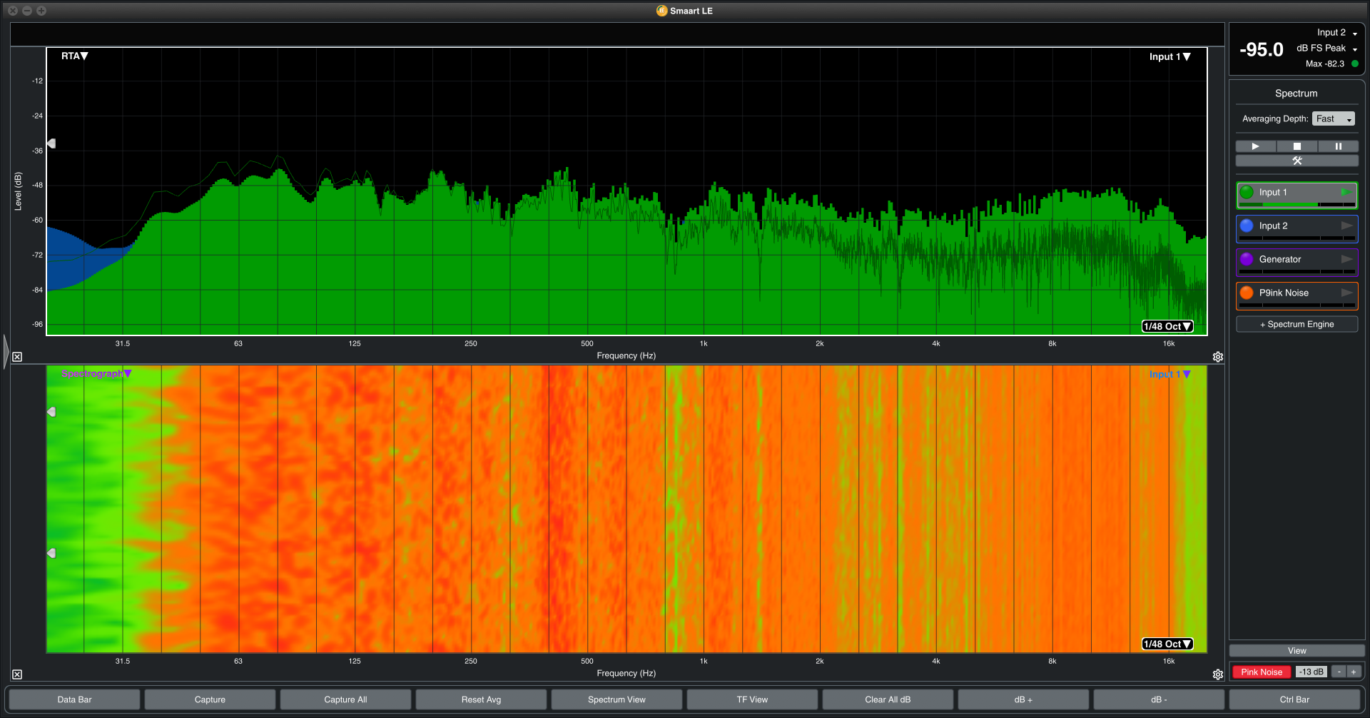Open RTA graph settings gear icon
This screenshot has width=1370, height=718.
coord(1218,357)
